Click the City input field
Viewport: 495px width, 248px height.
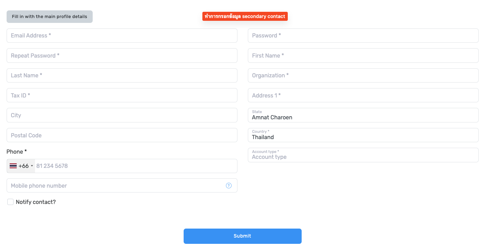[x=121, y=115]
